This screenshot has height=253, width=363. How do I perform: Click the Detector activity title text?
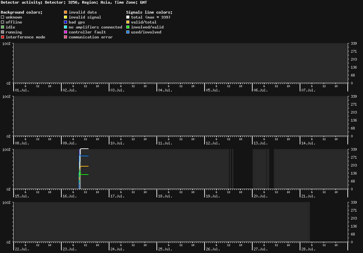pyautogui.click(x=21, y=2)
